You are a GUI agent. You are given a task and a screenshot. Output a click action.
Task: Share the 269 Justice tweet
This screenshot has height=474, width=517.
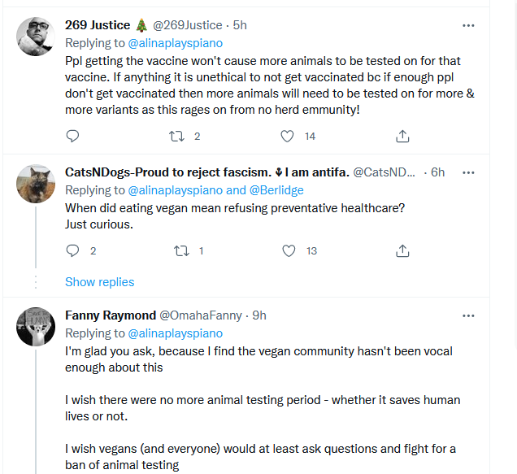pos(402,137)
